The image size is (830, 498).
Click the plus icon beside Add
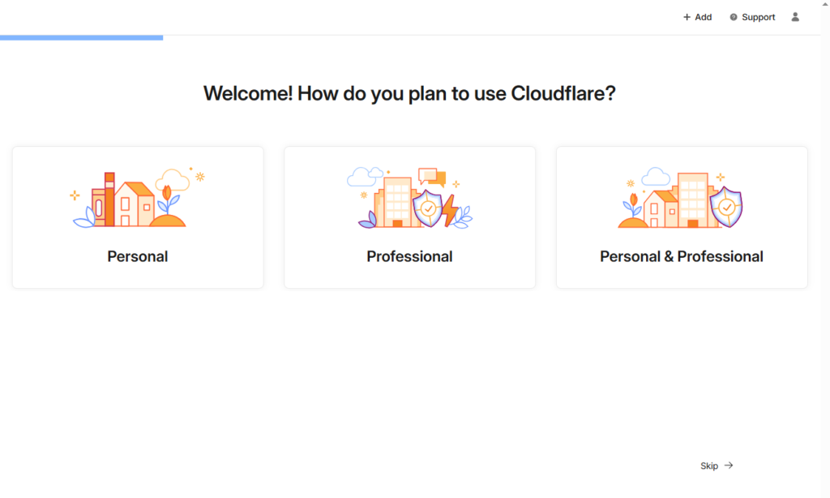point(687,17)
